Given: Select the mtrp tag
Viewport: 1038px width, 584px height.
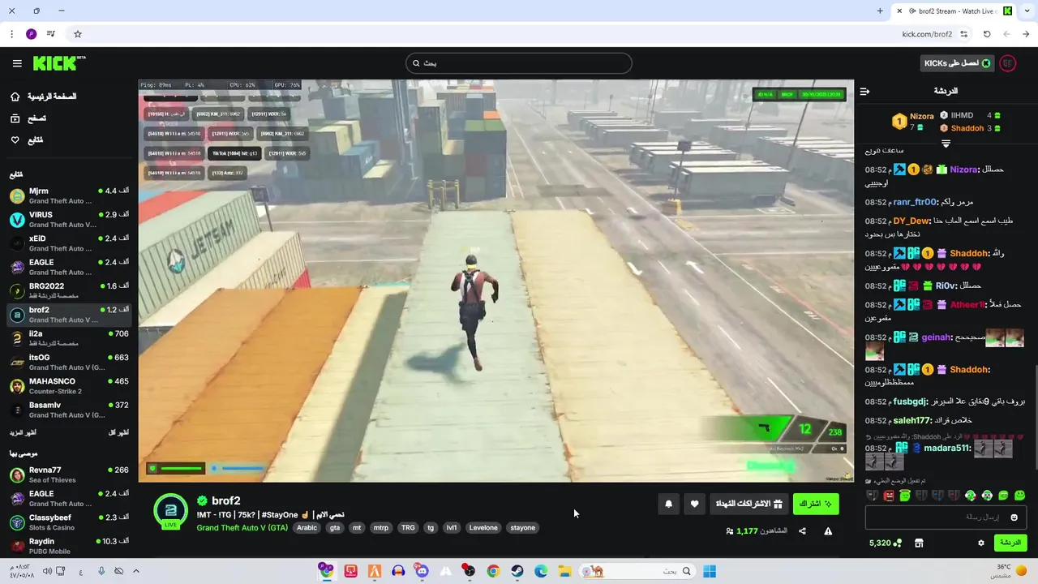Looking at the screenshot, I should (380, 528).
